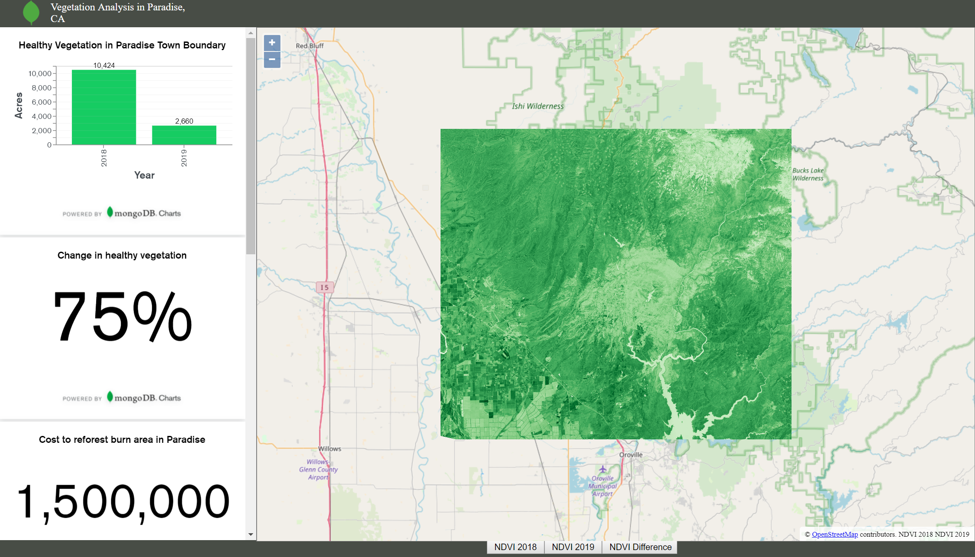Image resolution: width=975 pixels, height=557 pixels.
Task: Switch to the NDVI 2018 layer
Action: 515,547
